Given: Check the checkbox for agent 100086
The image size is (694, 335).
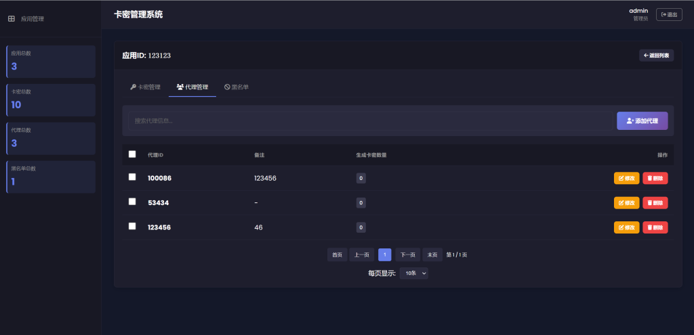Looking at the screenshot, I should [x=132, y=177].
